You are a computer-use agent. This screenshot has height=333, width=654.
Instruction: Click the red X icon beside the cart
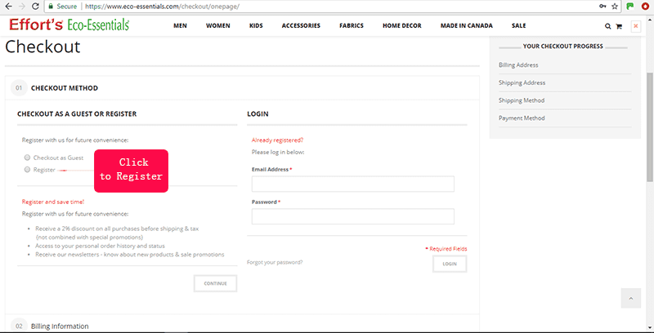point(636,26)
